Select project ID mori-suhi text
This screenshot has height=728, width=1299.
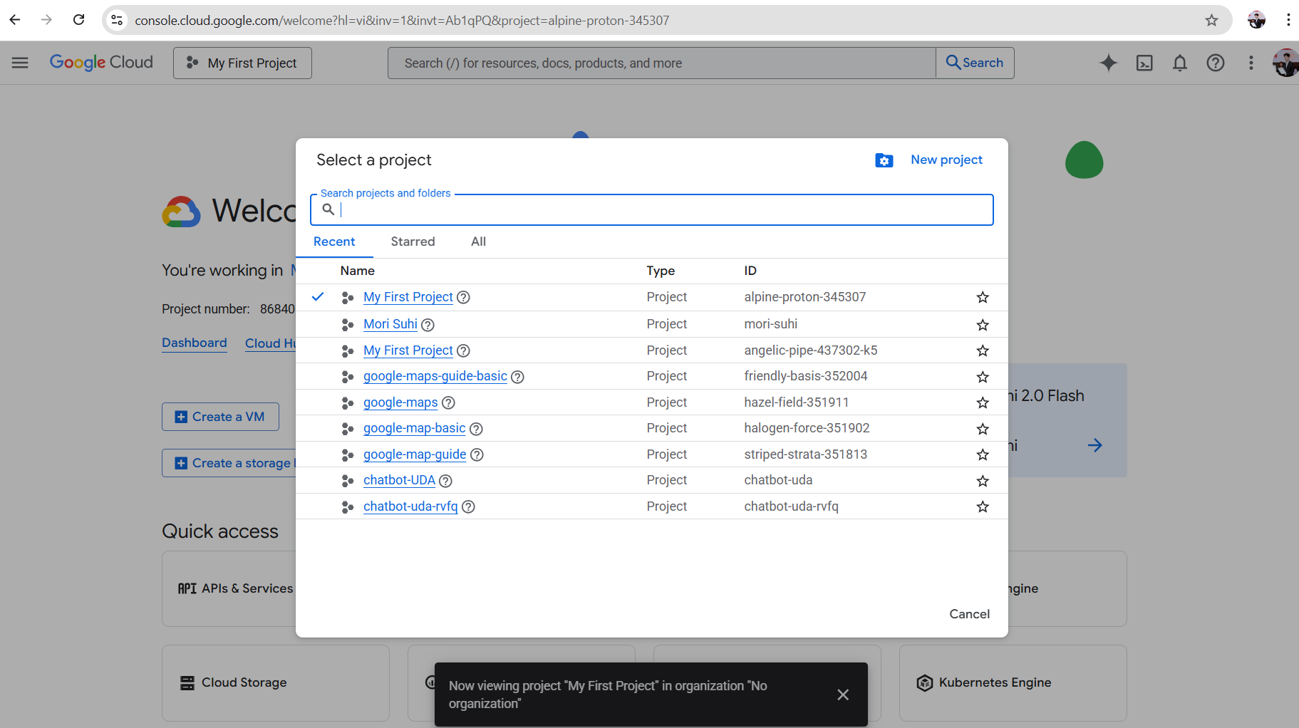770,324
